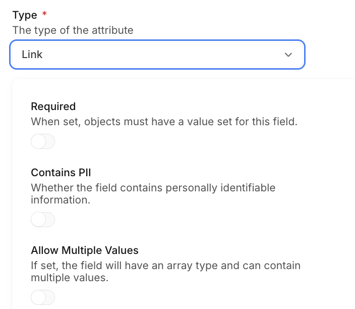355x309 pixels.
Task: Click the Allow Multiple Values heading
Action: tap(84, 250)
